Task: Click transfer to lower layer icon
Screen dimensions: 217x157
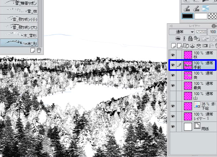Action: pos(192,45)
